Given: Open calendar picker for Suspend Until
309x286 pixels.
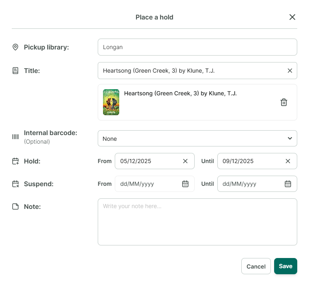Looking at the screenshot, I should pos(288,184).
